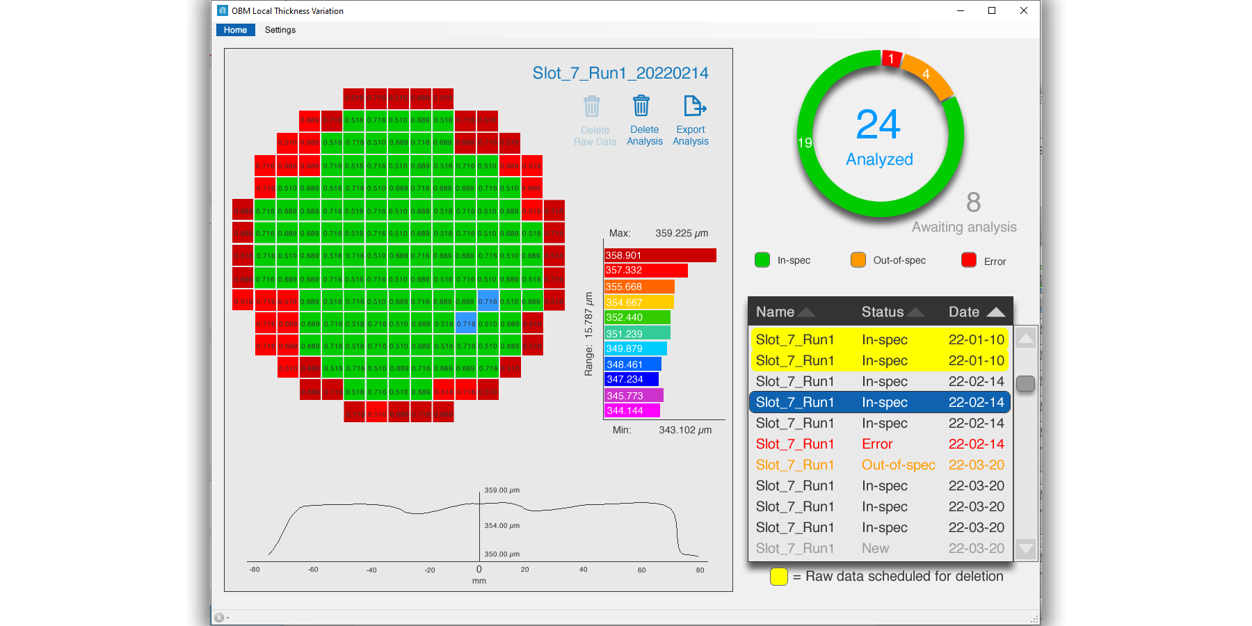Select the Slot_7_Run1 row with New status
Viewport: 1252px width, 626px height.
[x=879, y=548]
